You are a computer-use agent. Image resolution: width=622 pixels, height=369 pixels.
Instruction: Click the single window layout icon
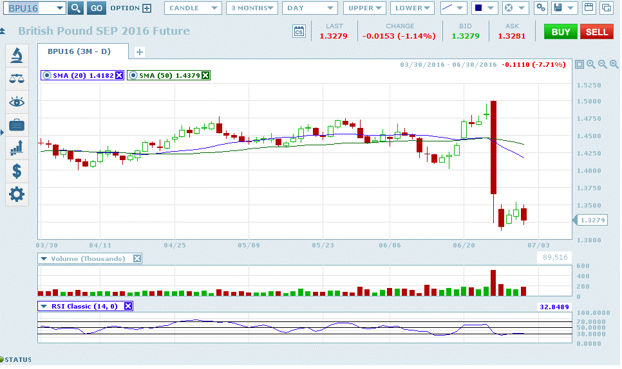pyautogui.click(x=589, y=8)
